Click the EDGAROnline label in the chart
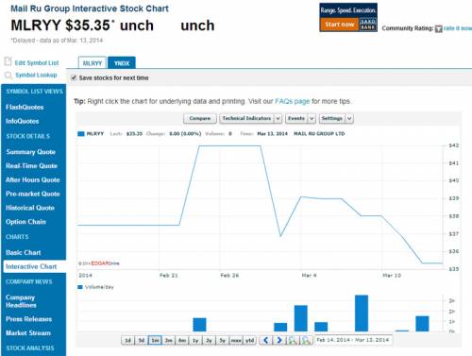This screenshot has width=472, height=356. tap(105, 263)
